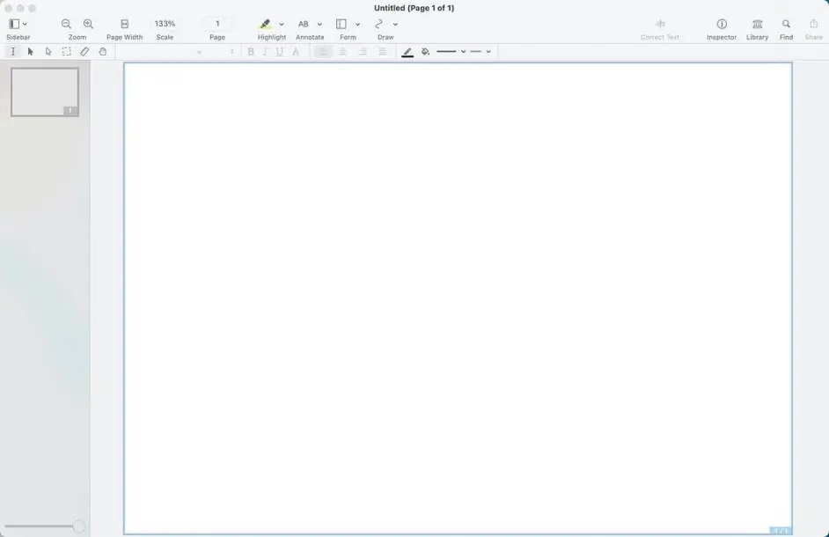This screenshot has height=537, width=829.
Task: Select the page 1 thumbnail in sidebar
Action: [x=45, y=92]
